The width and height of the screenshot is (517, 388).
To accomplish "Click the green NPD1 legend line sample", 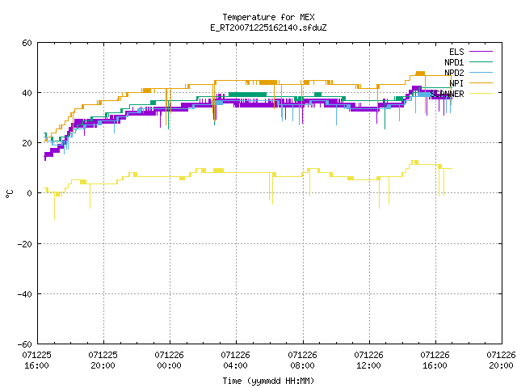I will 481,62.
